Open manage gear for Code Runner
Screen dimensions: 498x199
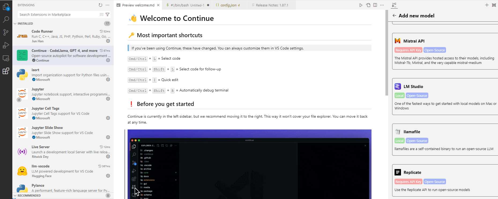tap(108, 41)
